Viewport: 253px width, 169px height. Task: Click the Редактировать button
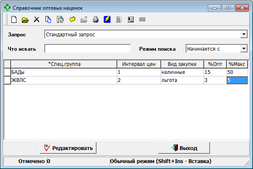68,148
